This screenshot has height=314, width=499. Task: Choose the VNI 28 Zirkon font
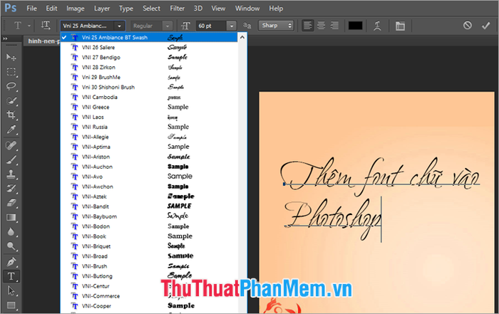point(148,68)
